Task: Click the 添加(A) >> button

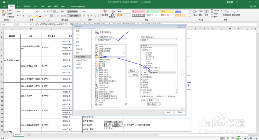Action: tap(134, 71)
